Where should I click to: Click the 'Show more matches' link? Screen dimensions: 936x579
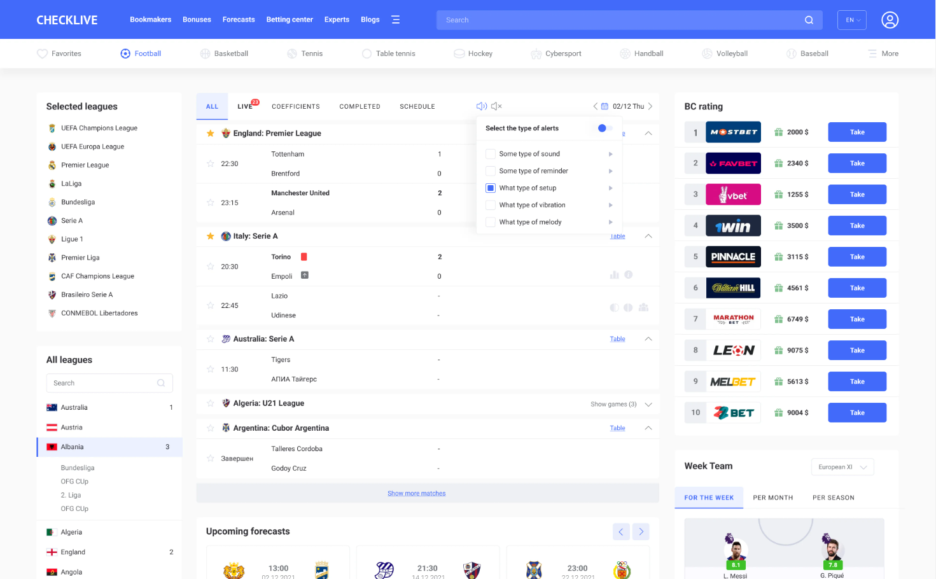pyautogui.click(x=417, y=493)
